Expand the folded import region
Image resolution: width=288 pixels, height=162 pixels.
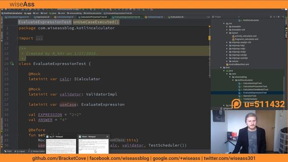39,38
